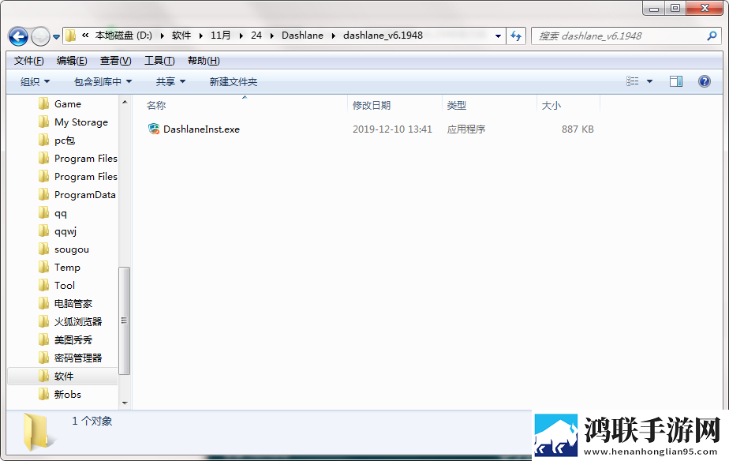Click the Dashlane breadcrumb segment
The height and width of the screenshot is (461, 729).
click(x=302, y=36)
